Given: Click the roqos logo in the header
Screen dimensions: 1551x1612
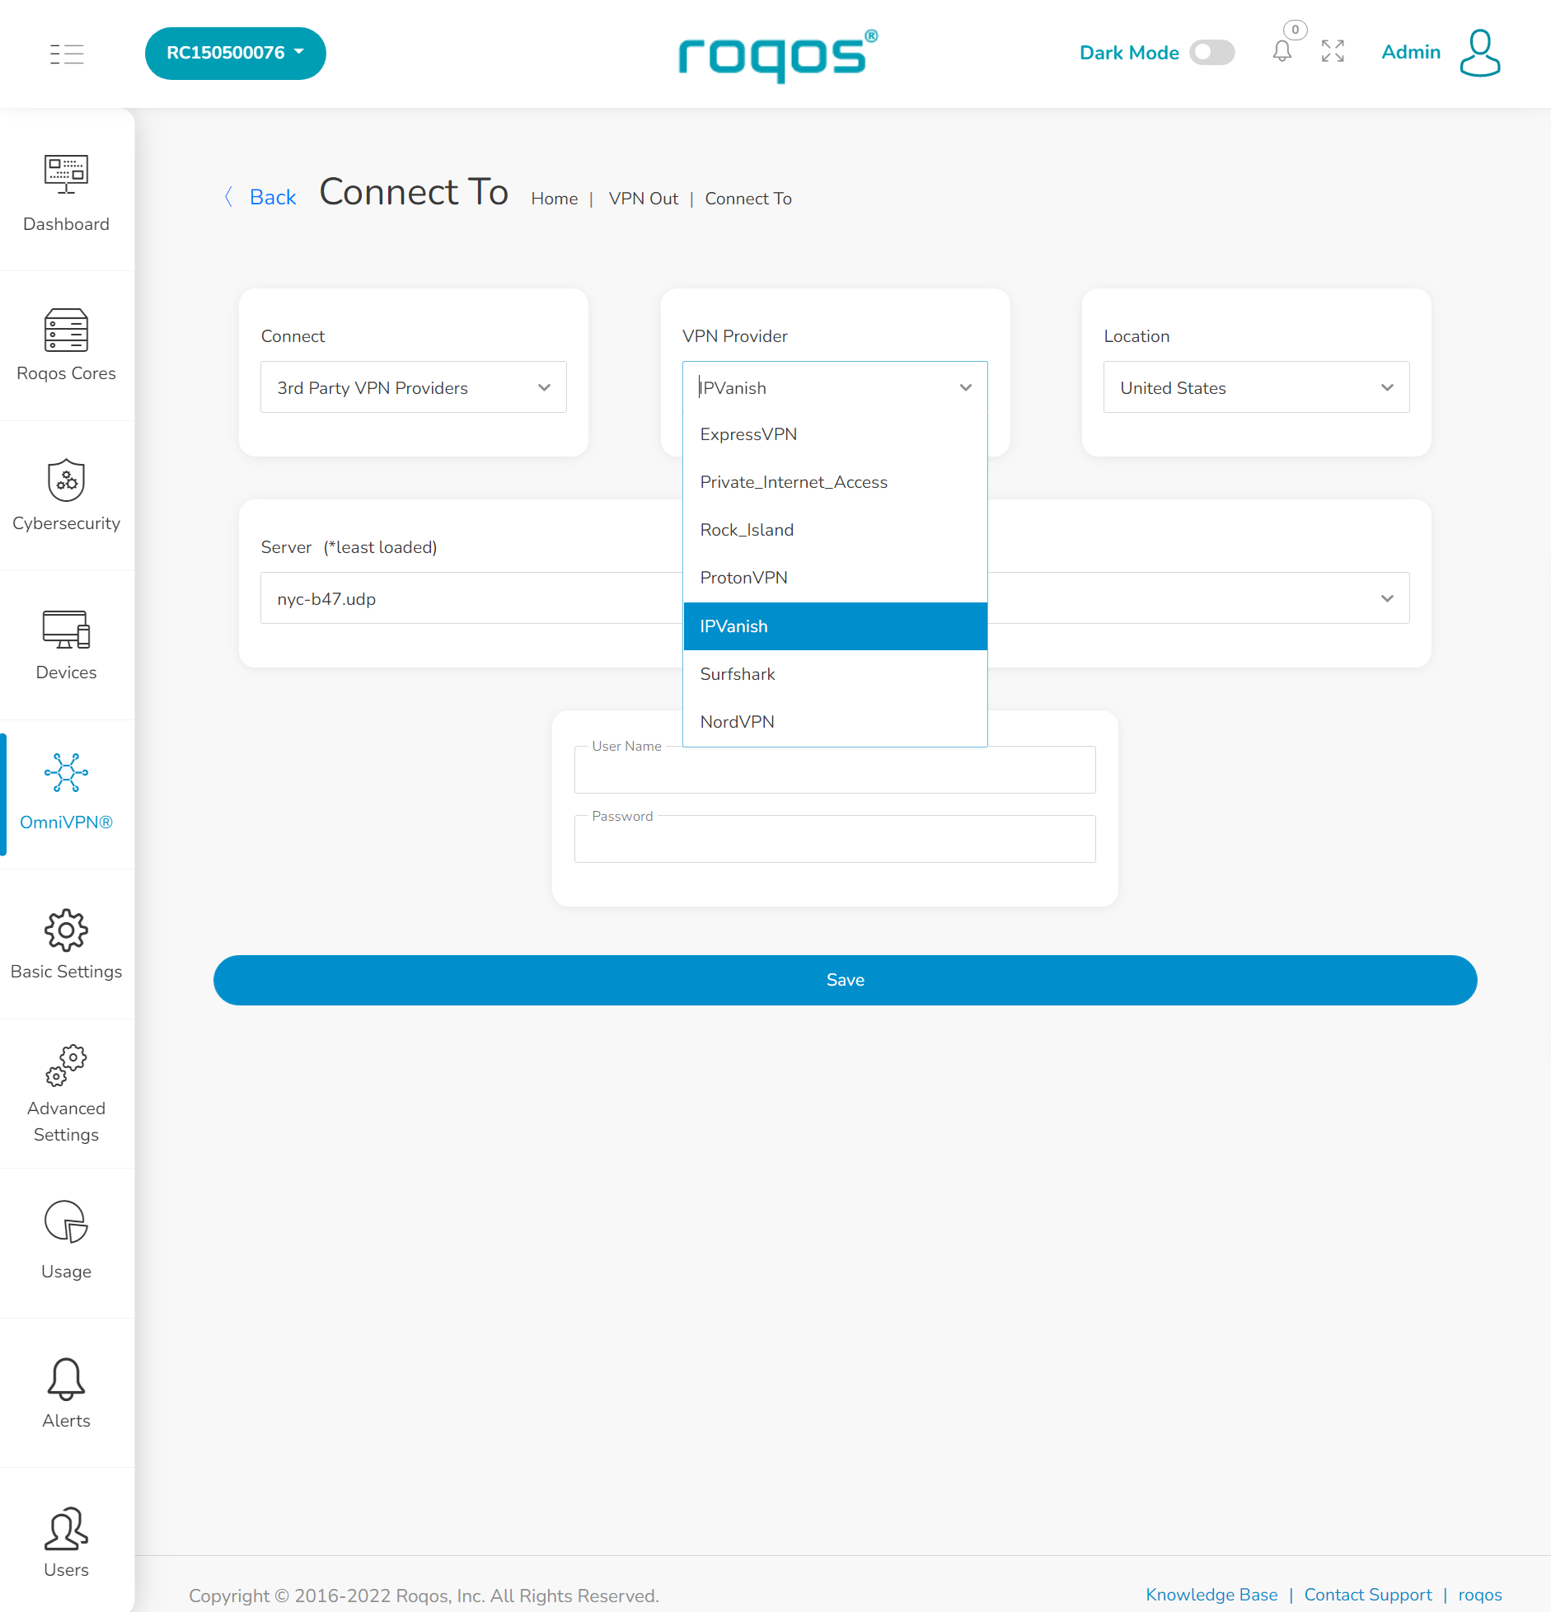Looking at the screenshot, I should [x=778, y=55].
